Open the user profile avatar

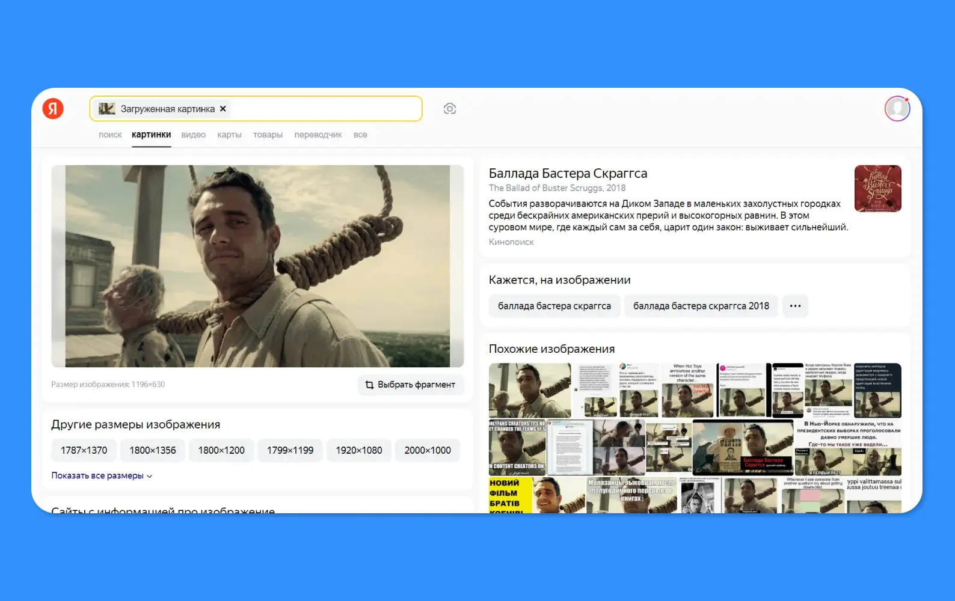click(x=897, y=109)
